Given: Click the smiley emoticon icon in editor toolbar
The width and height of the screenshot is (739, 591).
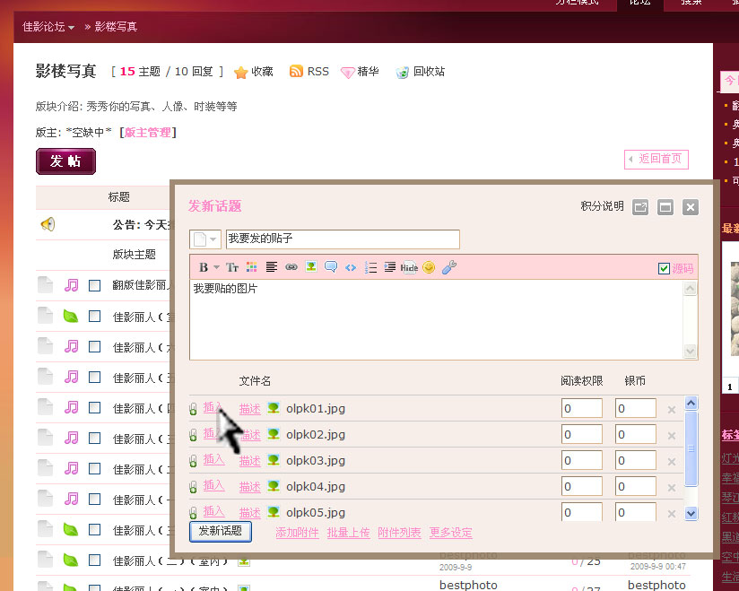Looking at the screenshot, I should (x=429, y=267).
